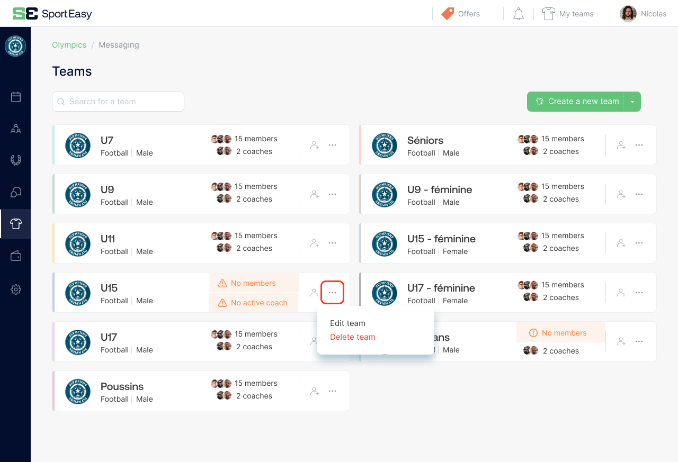Image resolution: width=678 pixels, height=462 pixels.
Task: Click the SportEasy logo
Action: point(51,14)
